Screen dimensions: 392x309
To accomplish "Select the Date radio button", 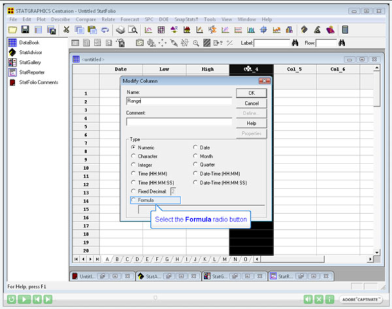I will [195, 147].
